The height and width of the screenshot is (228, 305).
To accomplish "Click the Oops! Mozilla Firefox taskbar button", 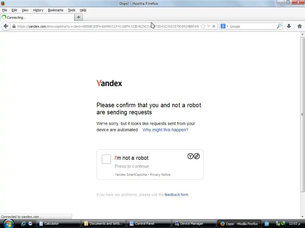I will 239,224.
